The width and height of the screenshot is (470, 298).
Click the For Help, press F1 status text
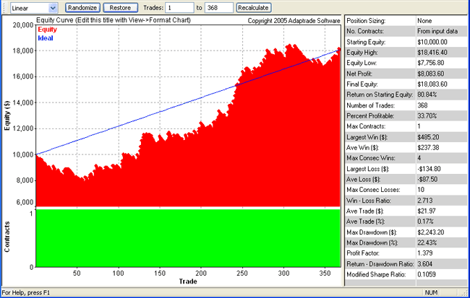point(26,293)
